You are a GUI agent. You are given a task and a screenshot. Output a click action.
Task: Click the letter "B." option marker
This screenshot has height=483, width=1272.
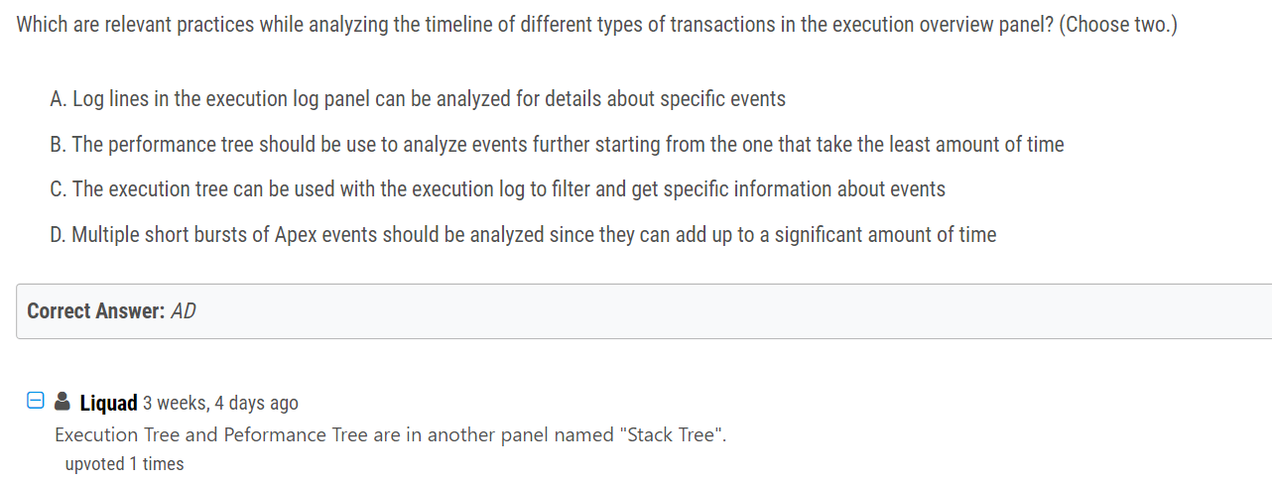point(58,145)
